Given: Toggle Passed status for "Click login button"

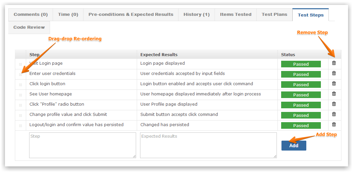Looking at the screenshot, I should click(x=301, y=85).
